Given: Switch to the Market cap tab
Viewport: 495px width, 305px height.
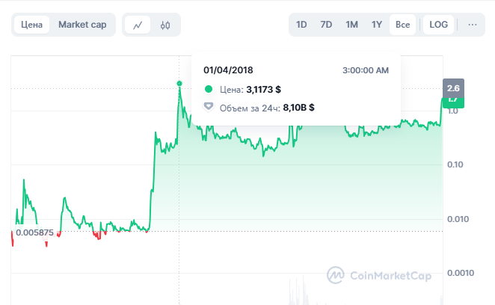Looking at the screenshot, I should click(82, 25).
